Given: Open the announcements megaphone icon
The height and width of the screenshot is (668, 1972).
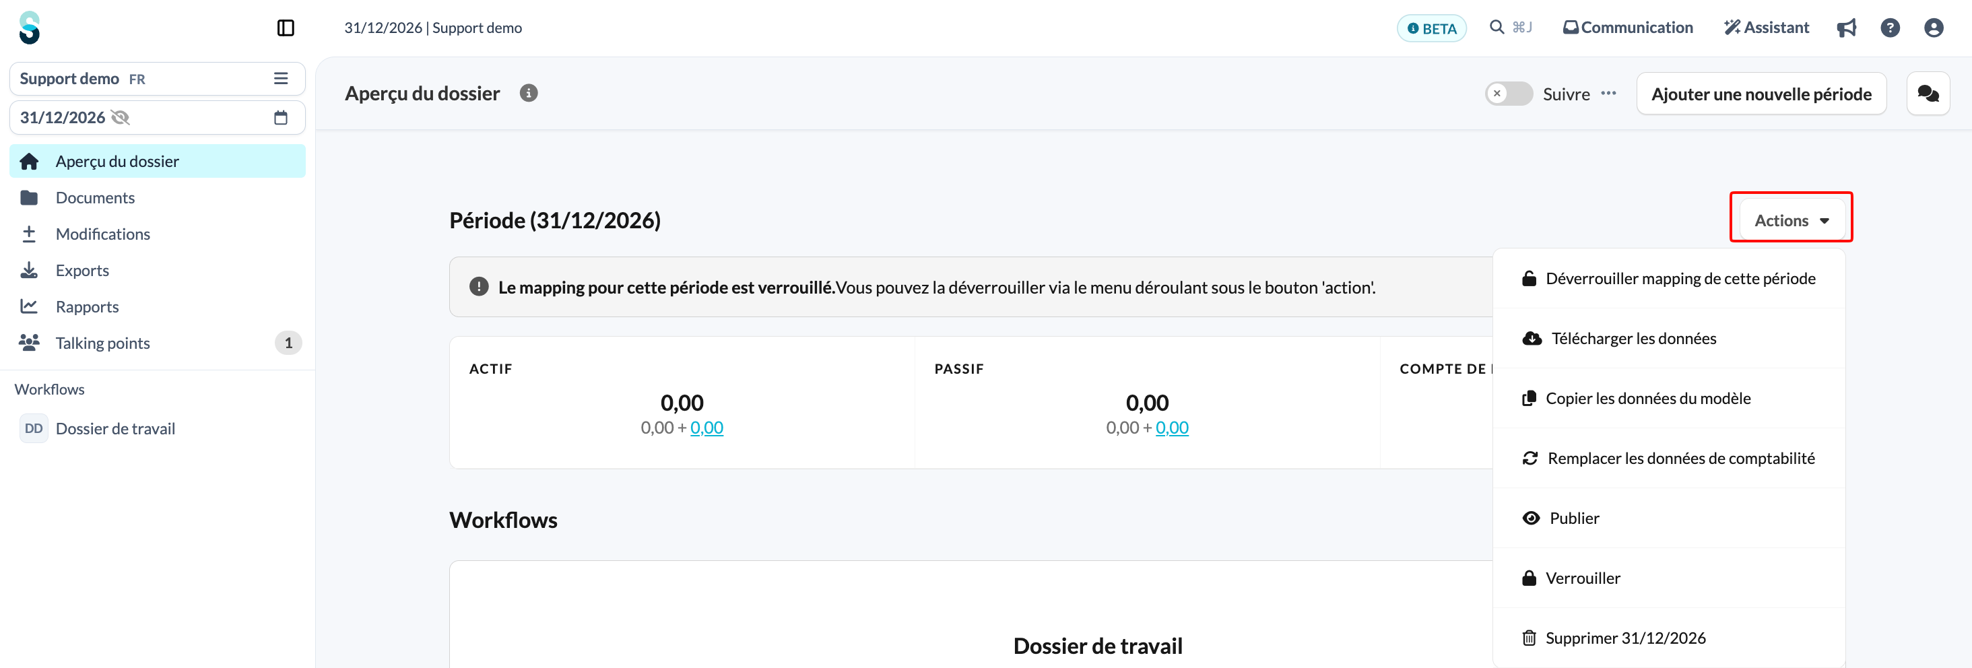Looking at the screenshot, I should point(1847,28).
